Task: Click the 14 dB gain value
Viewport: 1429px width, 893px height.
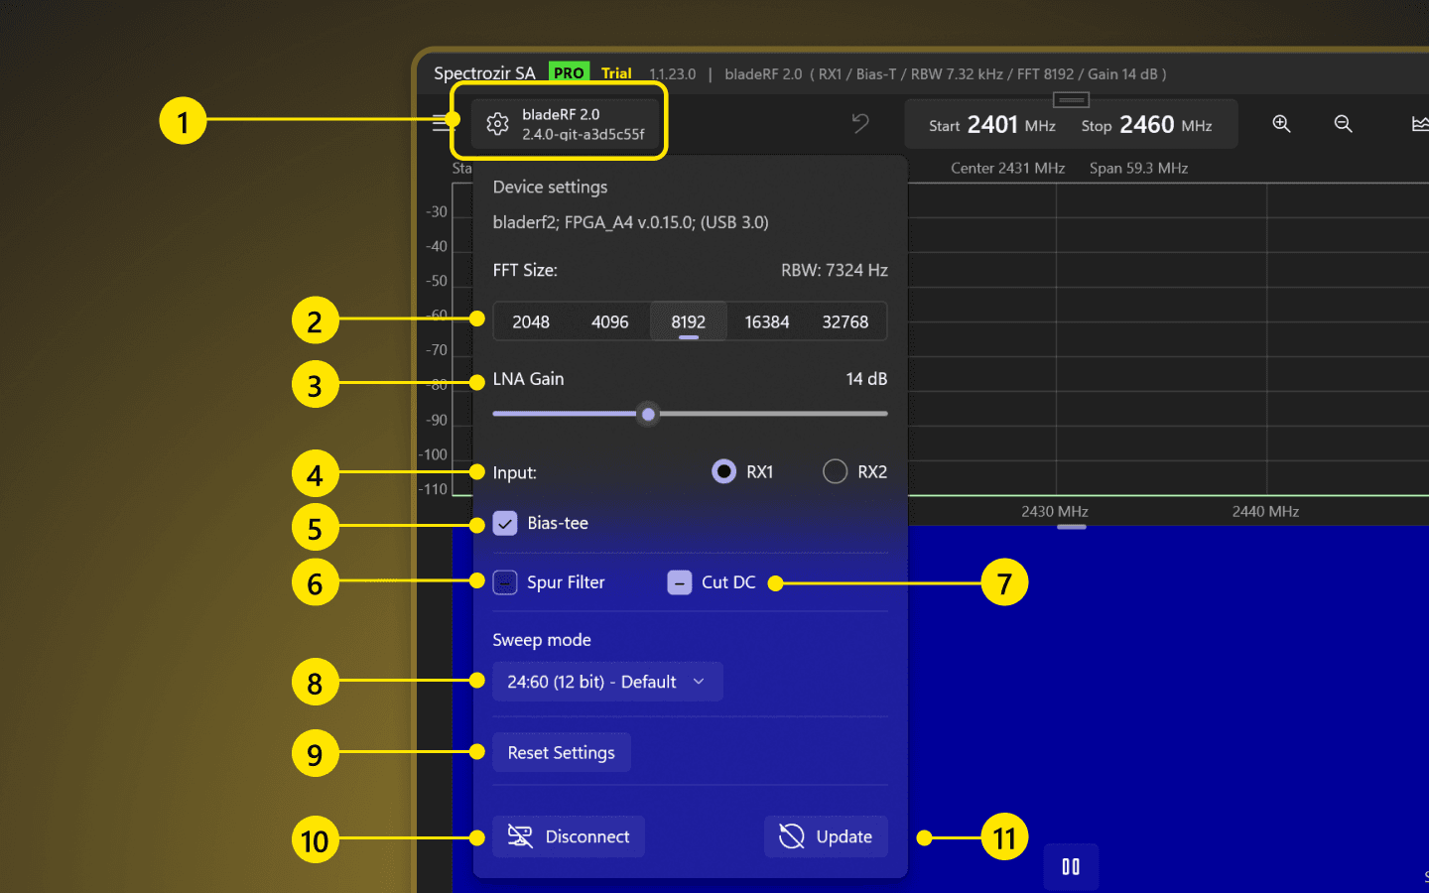Action: point(866,379)
